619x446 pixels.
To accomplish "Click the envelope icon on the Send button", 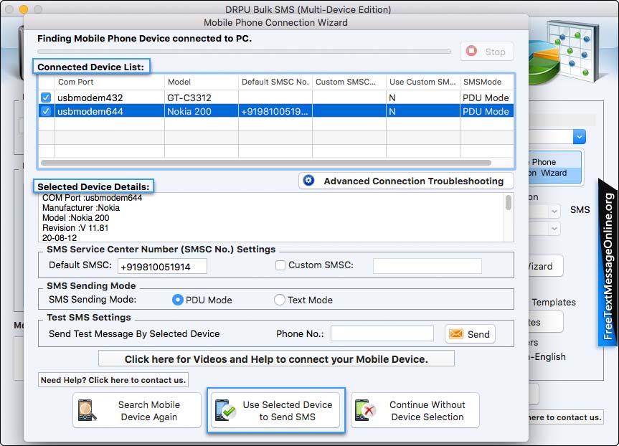I will click(456, 334).
